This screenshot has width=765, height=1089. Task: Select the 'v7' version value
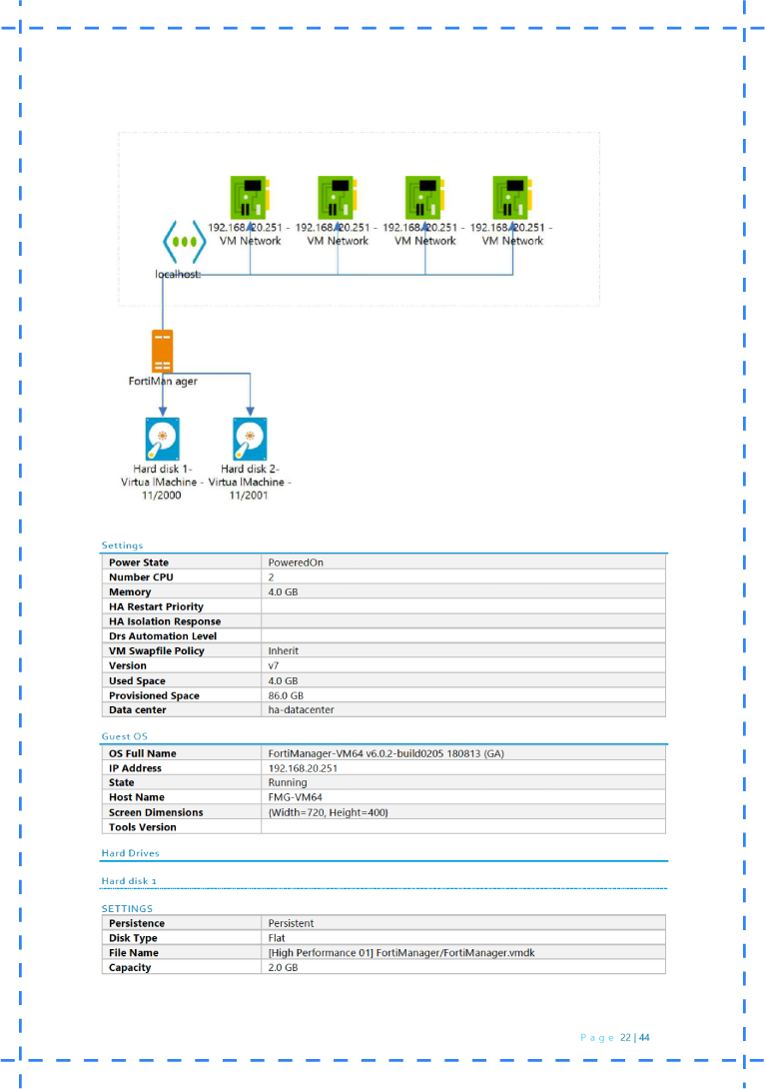click(x=274, y=665)
